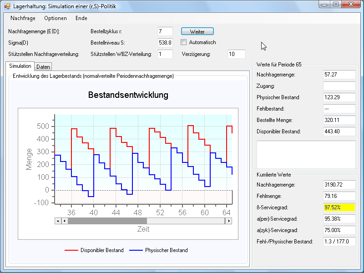Enable the Automatisch checkbox
The image size is (364, 273).
184,42
